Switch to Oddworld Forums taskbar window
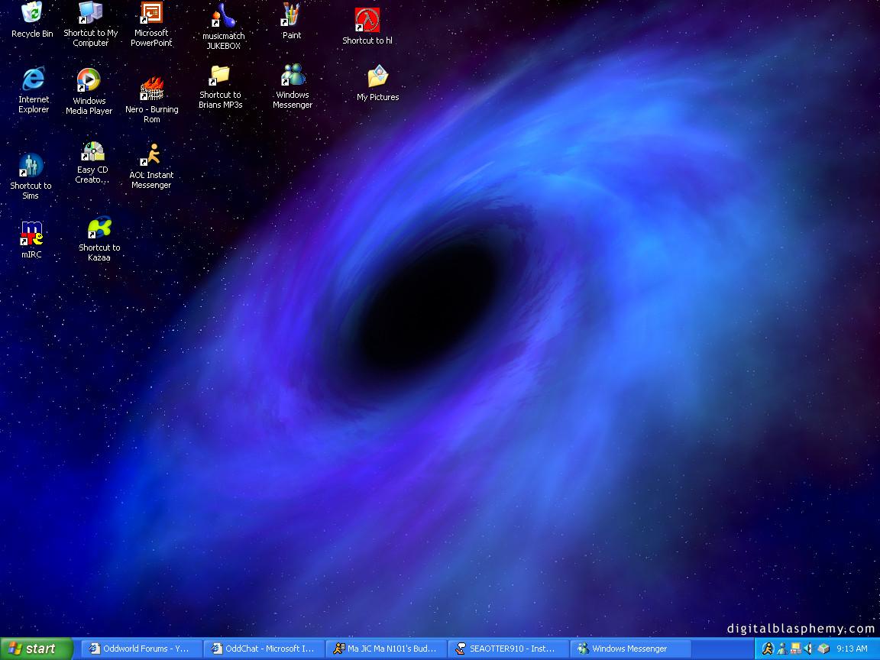The width and height of the screenshot is (880, 660). click(141, 649)
